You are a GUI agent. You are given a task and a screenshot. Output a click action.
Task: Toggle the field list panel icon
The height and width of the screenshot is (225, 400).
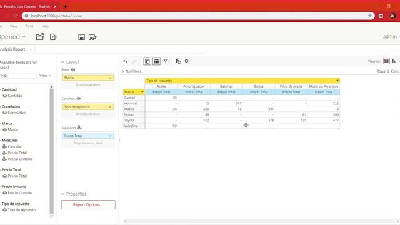point(156,61)
